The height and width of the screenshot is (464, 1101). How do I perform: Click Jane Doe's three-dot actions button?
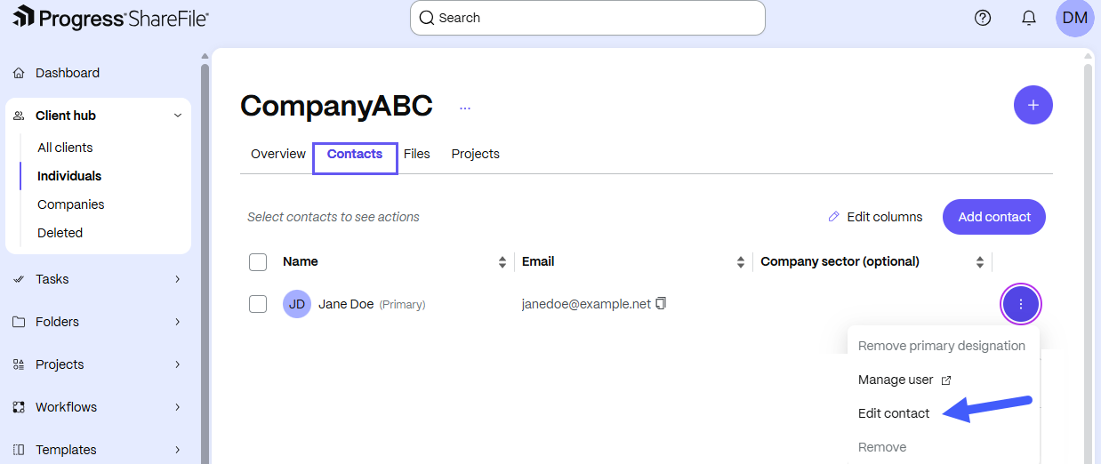click(1021, 304)
